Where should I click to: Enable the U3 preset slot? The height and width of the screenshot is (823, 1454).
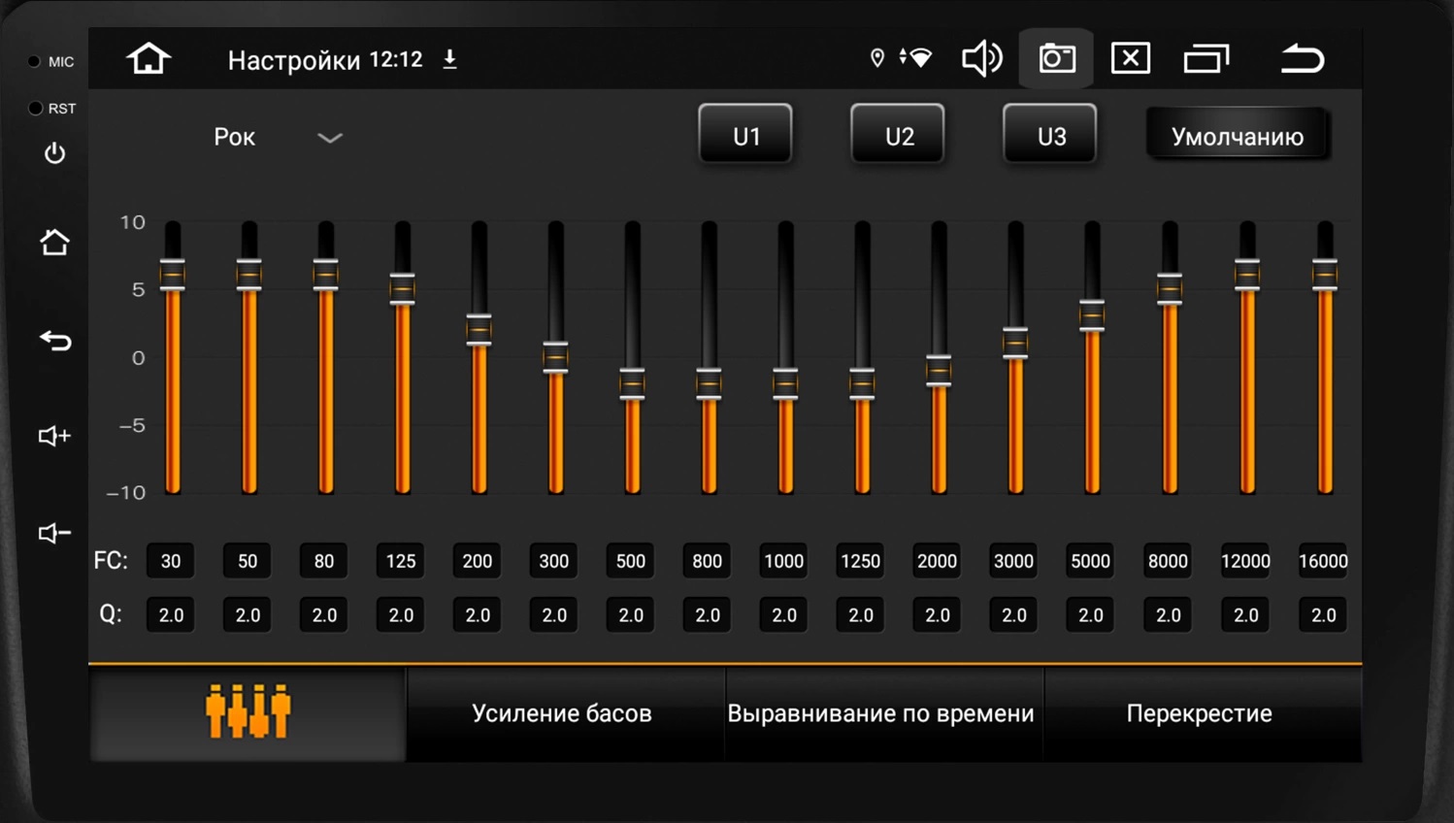[x=1049, y=134]
